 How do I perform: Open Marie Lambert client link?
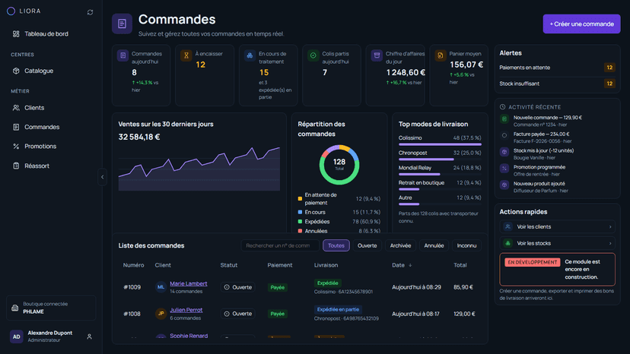point(189,283)
